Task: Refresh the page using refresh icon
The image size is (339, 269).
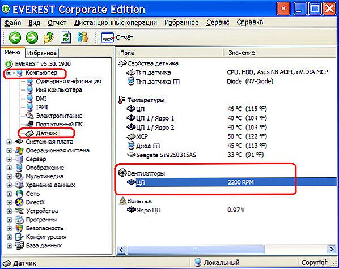Action: click(66, 37)
